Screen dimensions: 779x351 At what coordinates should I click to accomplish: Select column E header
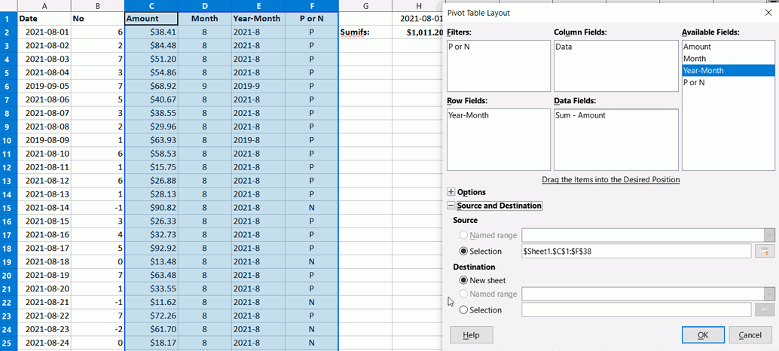point(258,6)
